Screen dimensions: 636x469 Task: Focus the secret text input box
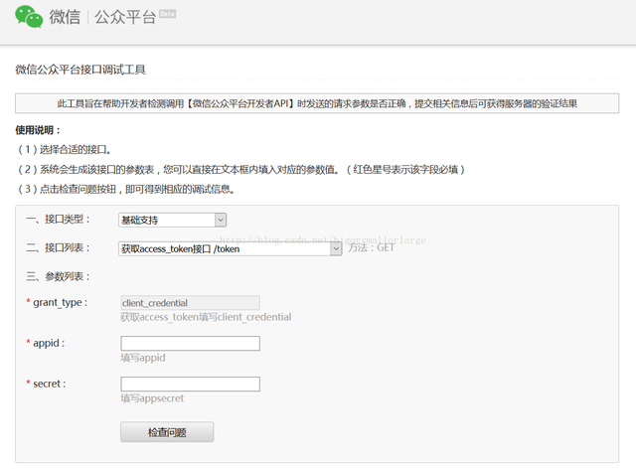click(190, 384)
